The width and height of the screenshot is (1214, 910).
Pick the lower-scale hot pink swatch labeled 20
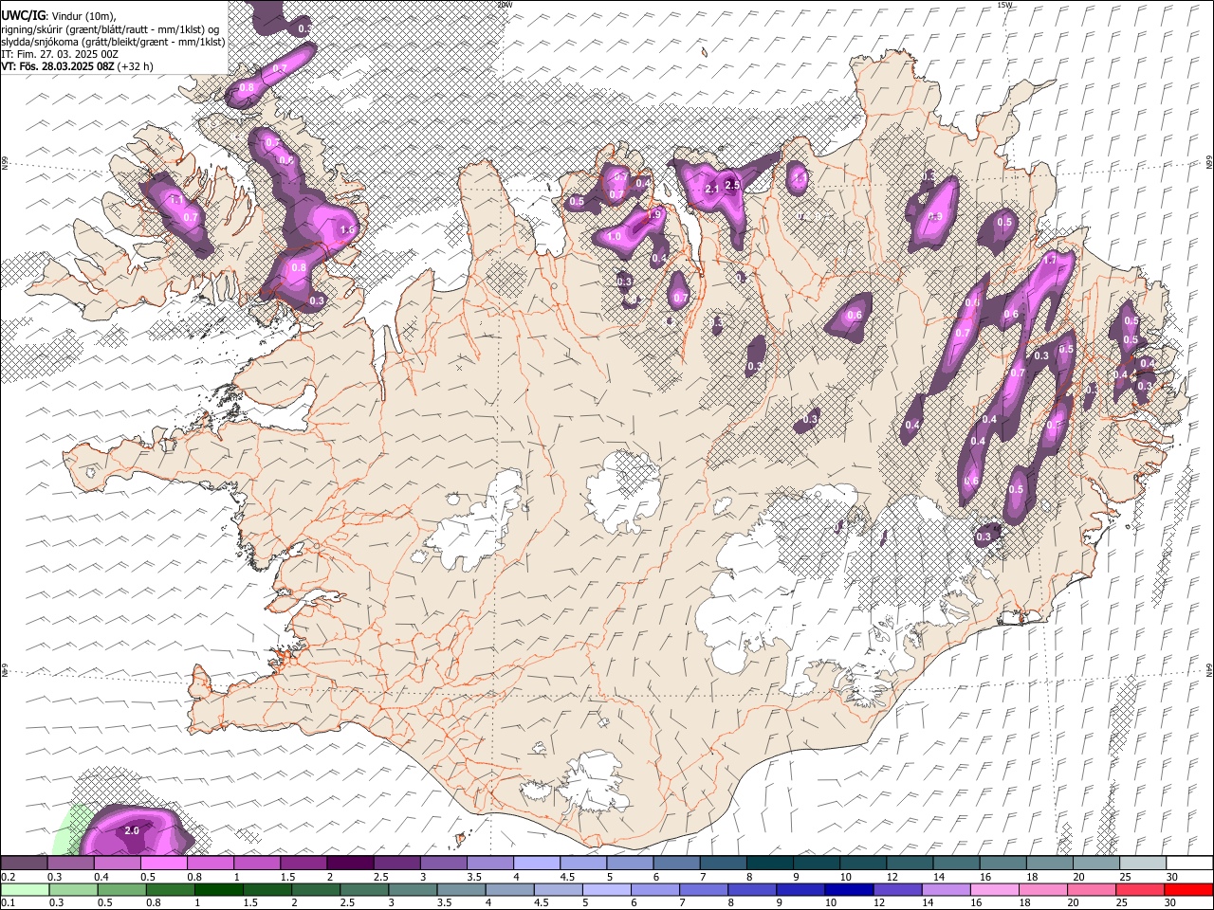coord(1093,889)
